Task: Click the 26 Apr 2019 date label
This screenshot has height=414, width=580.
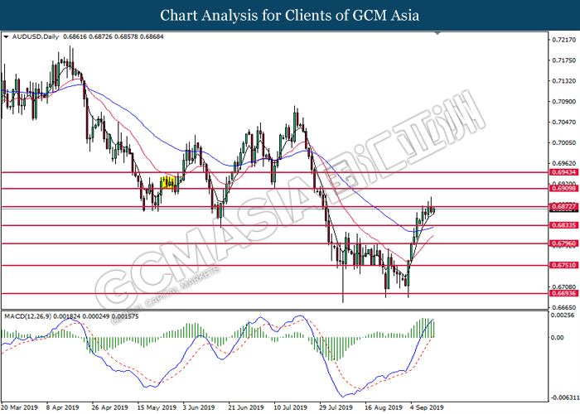Action: 110,407
